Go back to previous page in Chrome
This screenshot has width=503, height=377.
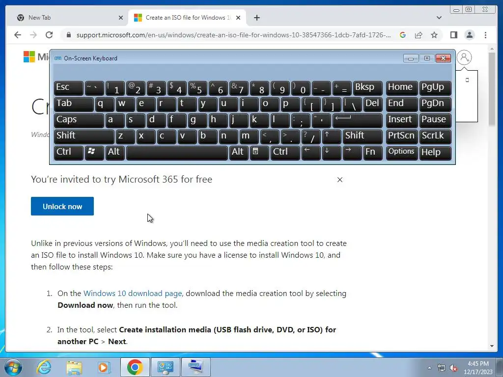pyautogui.click(x=18, y=35)
